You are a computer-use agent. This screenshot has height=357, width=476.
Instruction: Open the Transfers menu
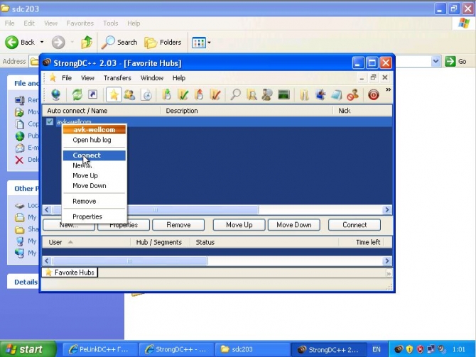(x=117, y=78)
